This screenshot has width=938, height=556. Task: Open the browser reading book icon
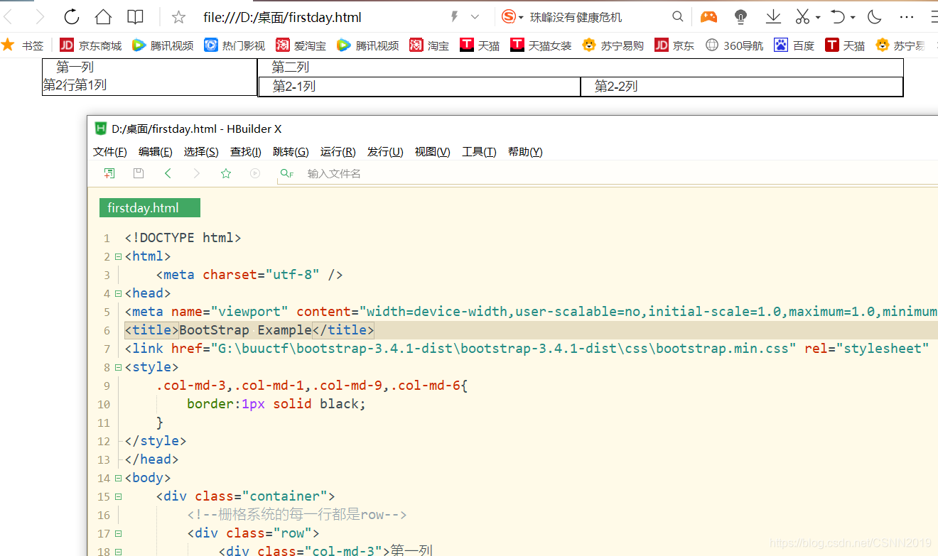tap(135, 17)
